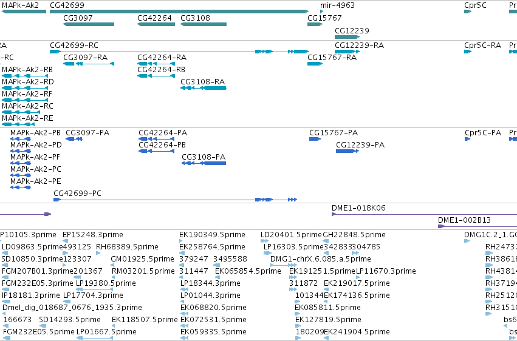The image size is (517, 341).
Task: Open the CG42264 gene label
Action: pos(155,18)
